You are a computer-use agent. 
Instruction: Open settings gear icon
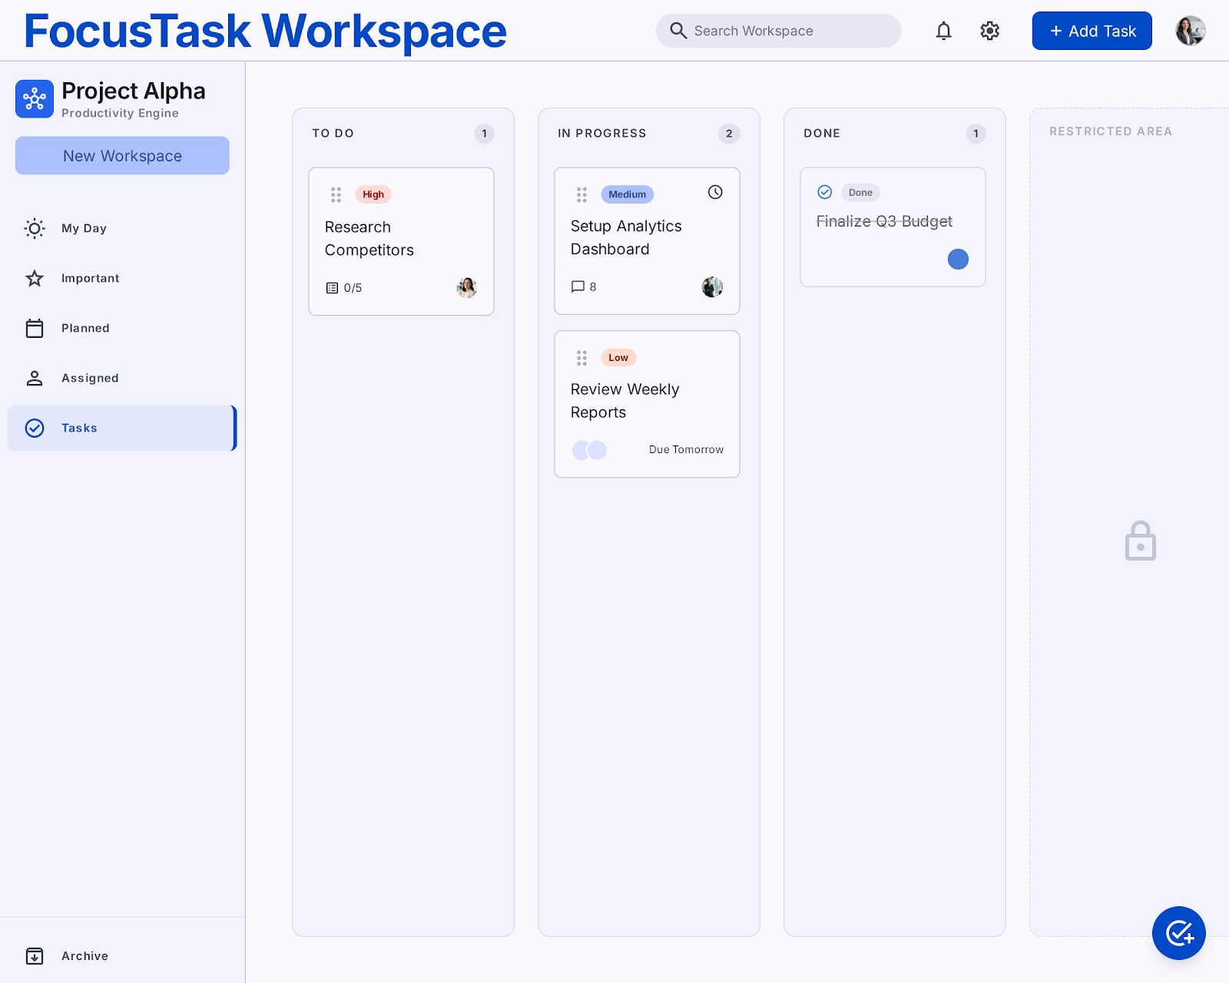click(989, 31)
